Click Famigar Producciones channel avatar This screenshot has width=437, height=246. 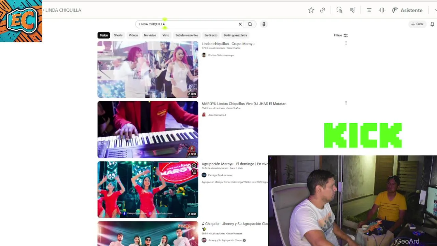click(204, 175)
